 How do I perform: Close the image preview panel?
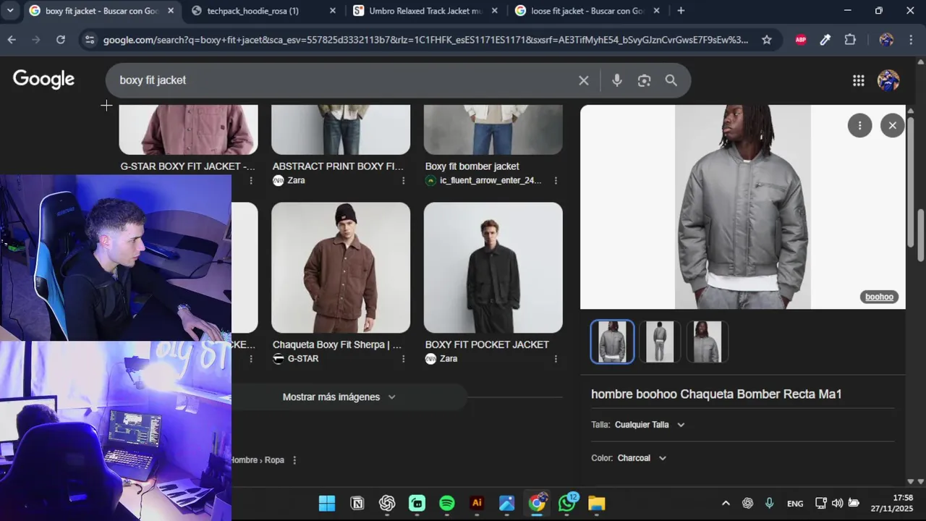893,126
